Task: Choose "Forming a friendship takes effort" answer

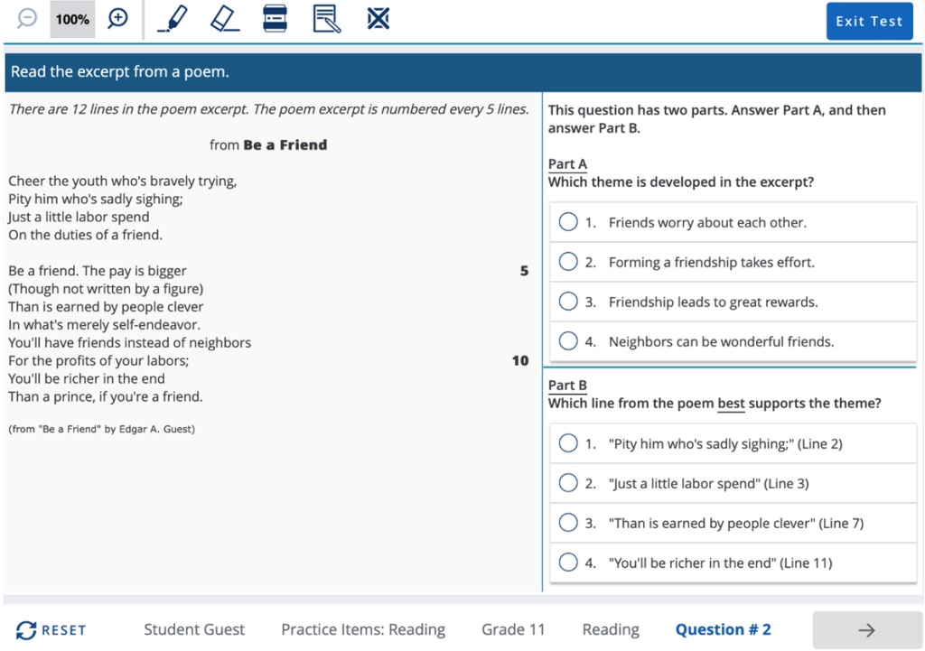Action: point(568,262)
